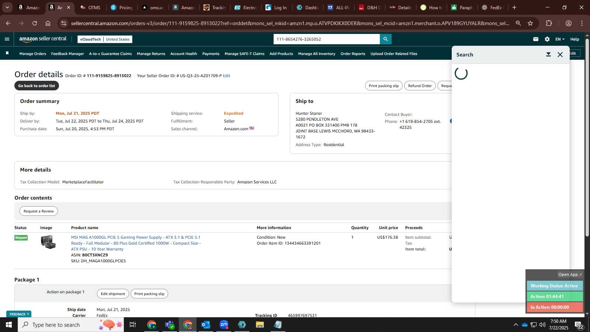
Task: Close the Search panel
Action: click(560, 55)
